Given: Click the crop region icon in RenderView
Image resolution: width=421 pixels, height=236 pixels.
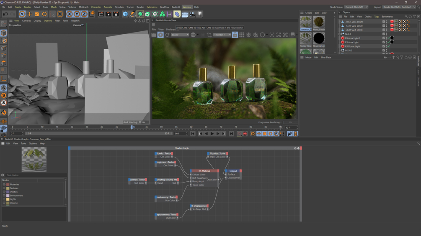Looking at the screenshot, I should click(209, 35).
